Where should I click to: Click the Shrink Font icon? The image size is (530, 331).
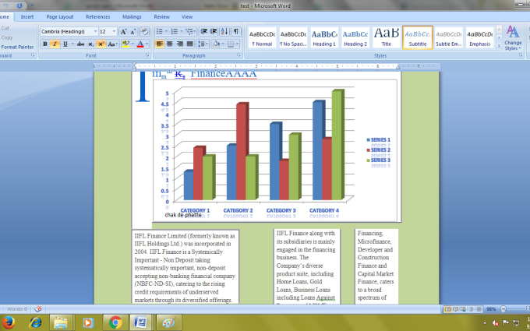click(x=133, y=32)
